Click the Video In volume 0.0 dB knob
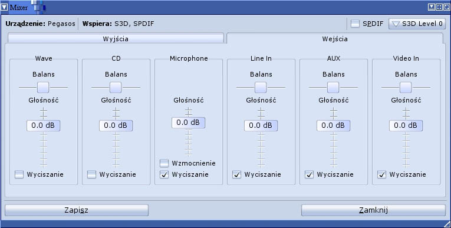The width and height of the screenshot is (451, 228). (x=406, y=125)
